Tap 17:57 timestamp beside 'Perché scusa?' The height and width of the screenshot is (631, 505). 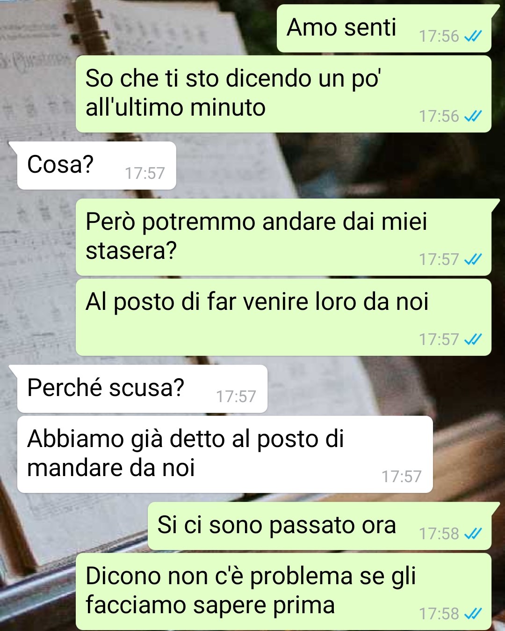click(x=236, y=396)
